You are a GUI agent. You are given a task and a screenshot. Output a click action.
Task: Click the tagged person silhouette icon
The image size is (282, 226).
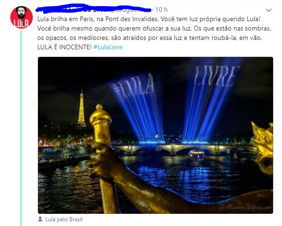click(40, 219)
